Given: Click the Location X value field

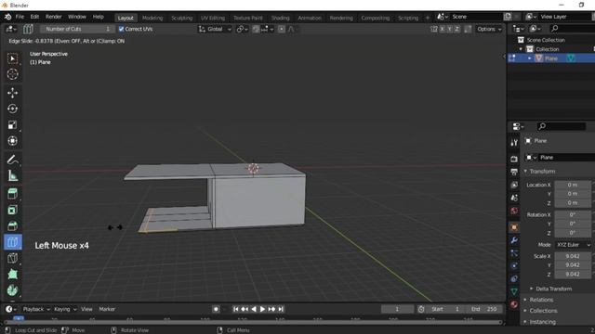Looking at the screenshot, I should click(x=573, y=185).
